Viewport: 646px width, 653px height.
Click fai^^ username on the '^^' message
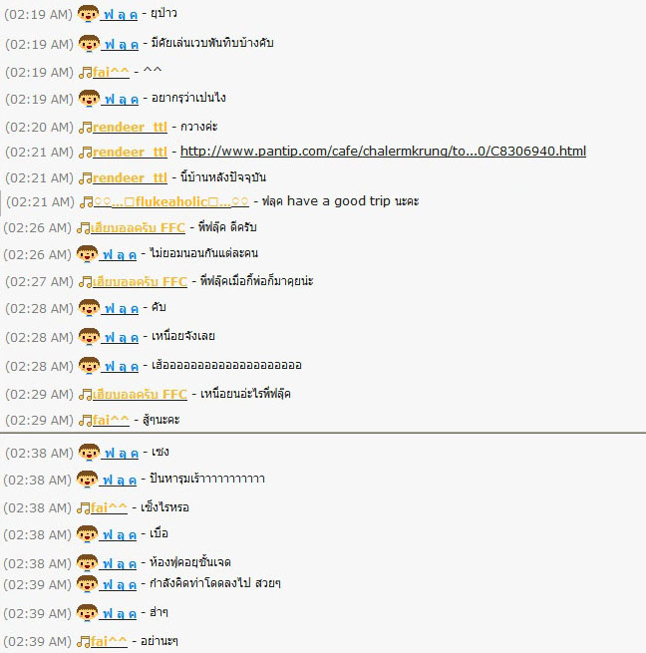tap(111, 73)
